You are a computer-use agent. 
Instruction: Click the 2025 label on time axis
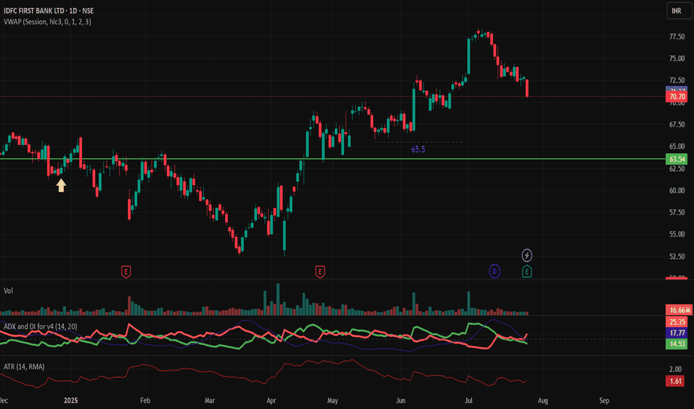(71, 401)
